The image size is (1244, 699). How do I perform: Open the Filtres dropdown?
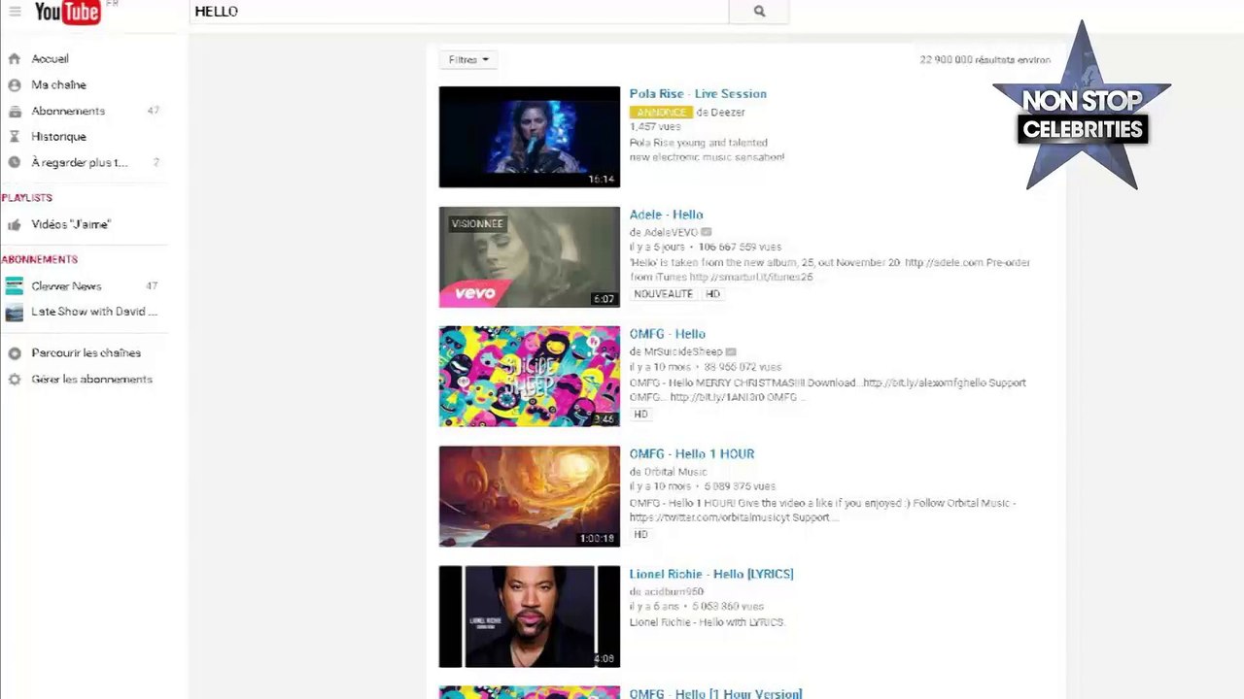pyautogui.click(x=468, y=60)
